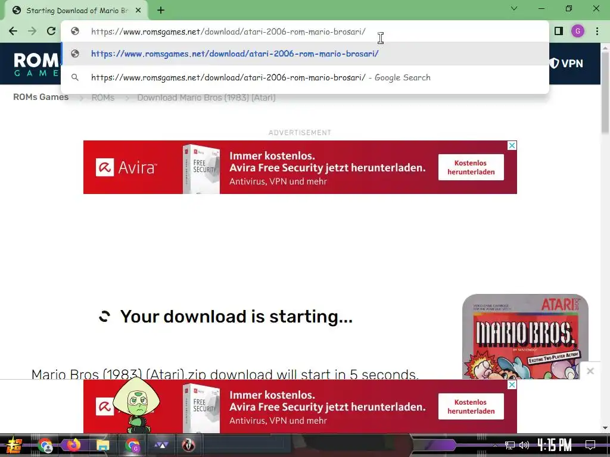Open the notification center icon
The width and height of the screenshot is (610, 457).
pos(590,445)
